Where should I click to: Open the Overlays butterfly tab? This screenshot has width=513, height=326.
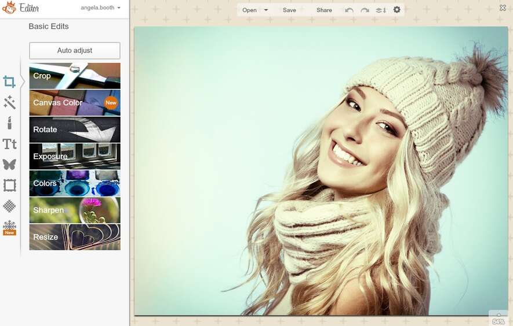9,165
